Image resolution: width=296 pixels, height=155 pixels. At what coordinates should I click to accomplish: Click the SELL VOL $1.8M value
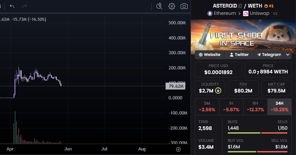(x=281, y=147)
